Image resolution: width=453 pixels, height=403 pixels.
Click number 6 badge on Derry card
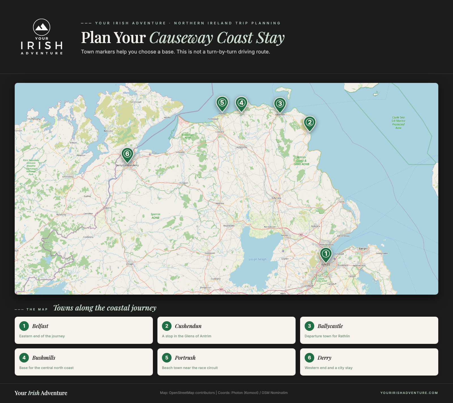309,358
